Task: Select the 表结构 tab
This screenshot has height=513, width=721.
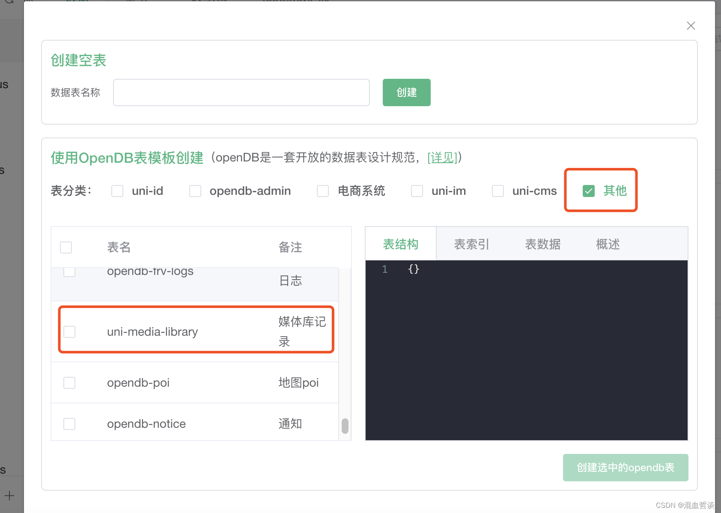Action: (400, 244)
